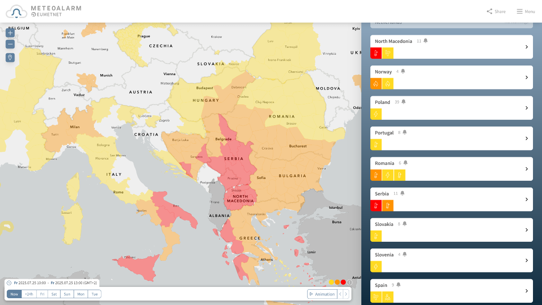The image size is (542, 305).
Task: Start the Animation playback
Action: coord(322,294)
